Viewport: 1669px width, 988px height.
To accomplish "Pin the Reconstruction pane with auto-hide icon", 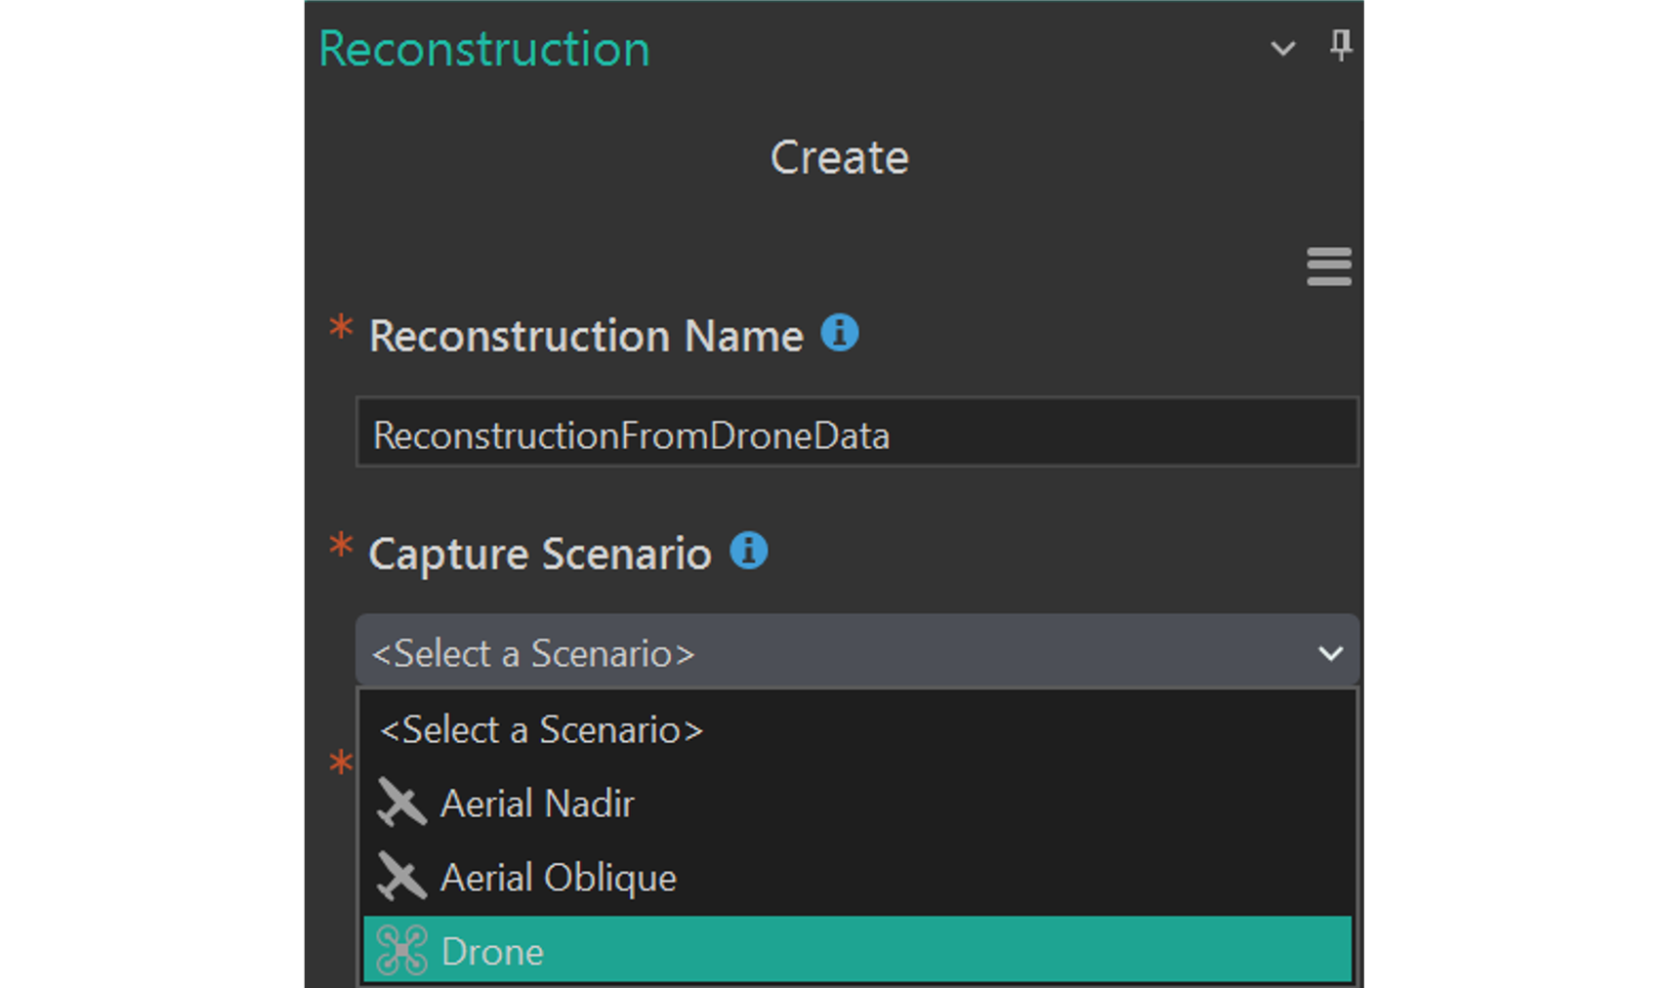I will pyautogui.click(x=1340, y=45).
